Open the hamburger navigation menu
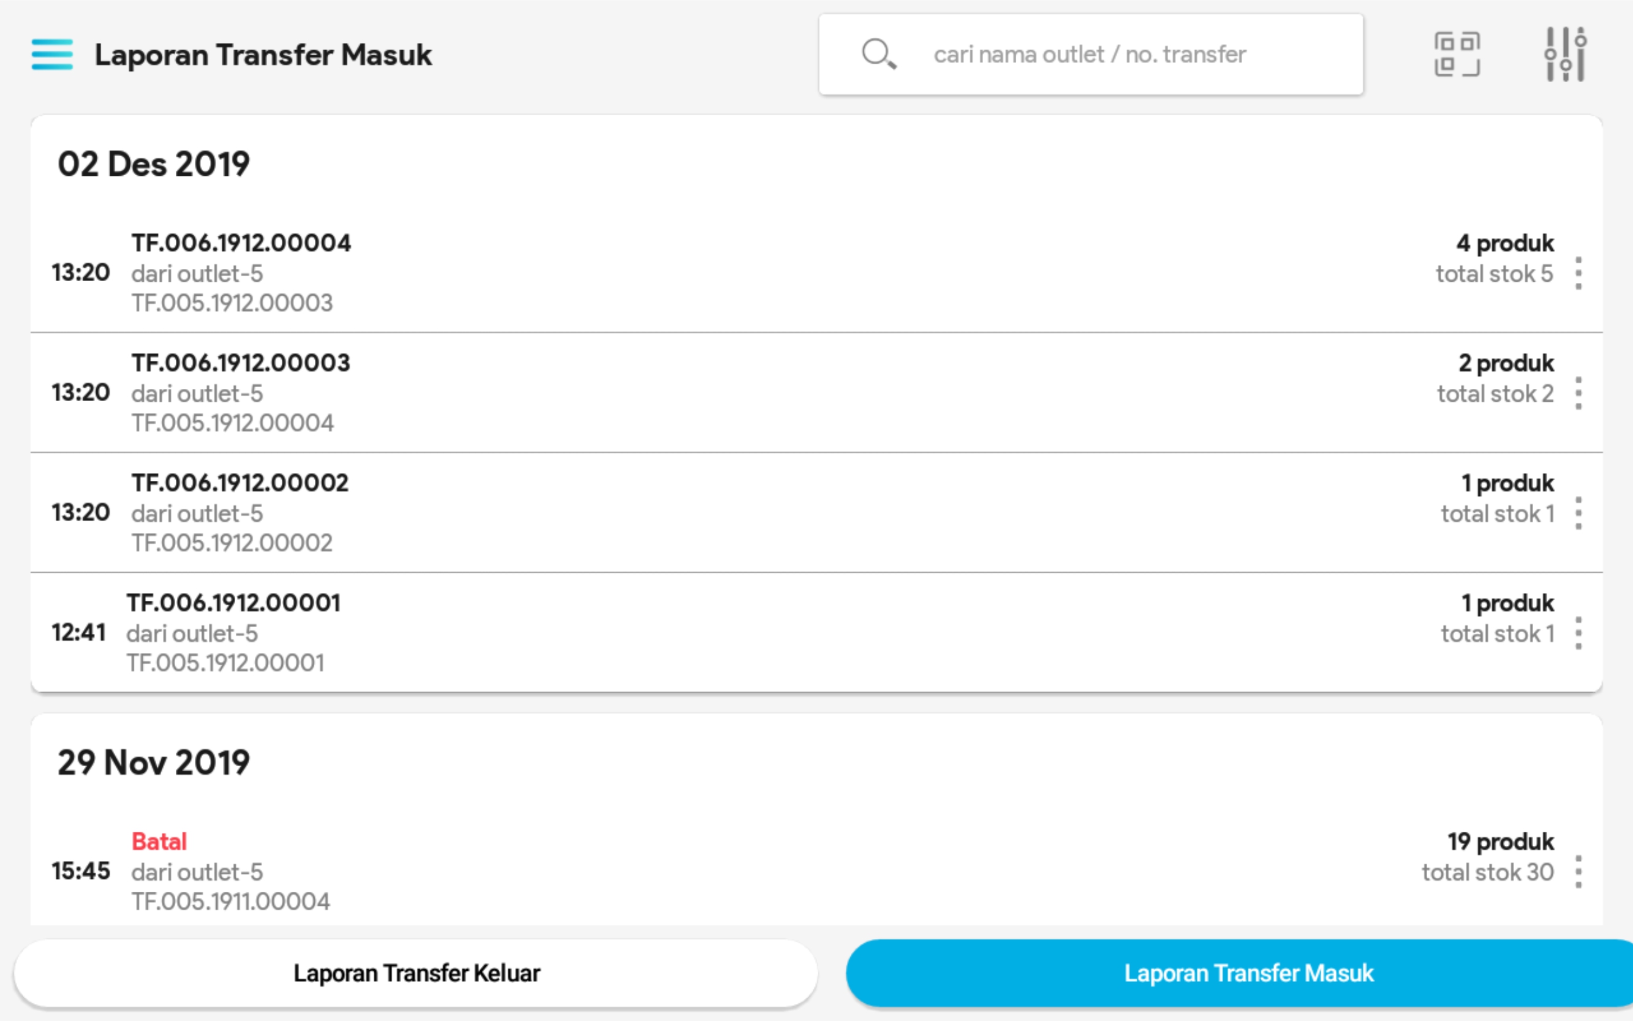This screenshot has height=1021, width=1633. 52,54
